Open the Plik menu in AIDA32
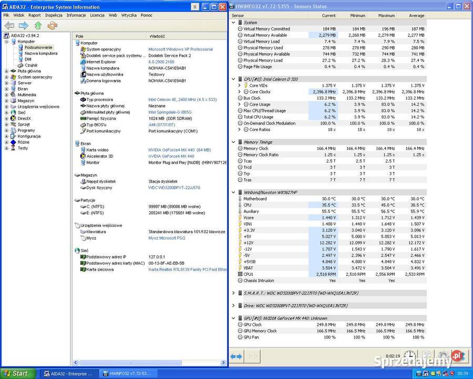This screenshot has width=473, height=379. (x=6, y=15)
